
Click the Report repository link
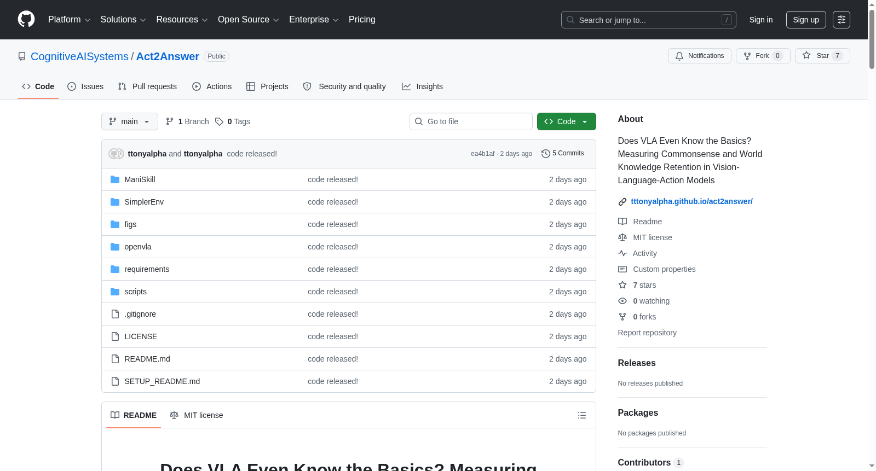647,333
